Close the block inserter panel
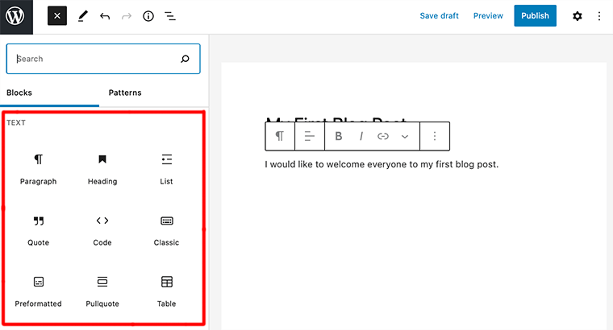Image resolution: width=613 pixels, height=330 pixels. (x=57, y=16)
